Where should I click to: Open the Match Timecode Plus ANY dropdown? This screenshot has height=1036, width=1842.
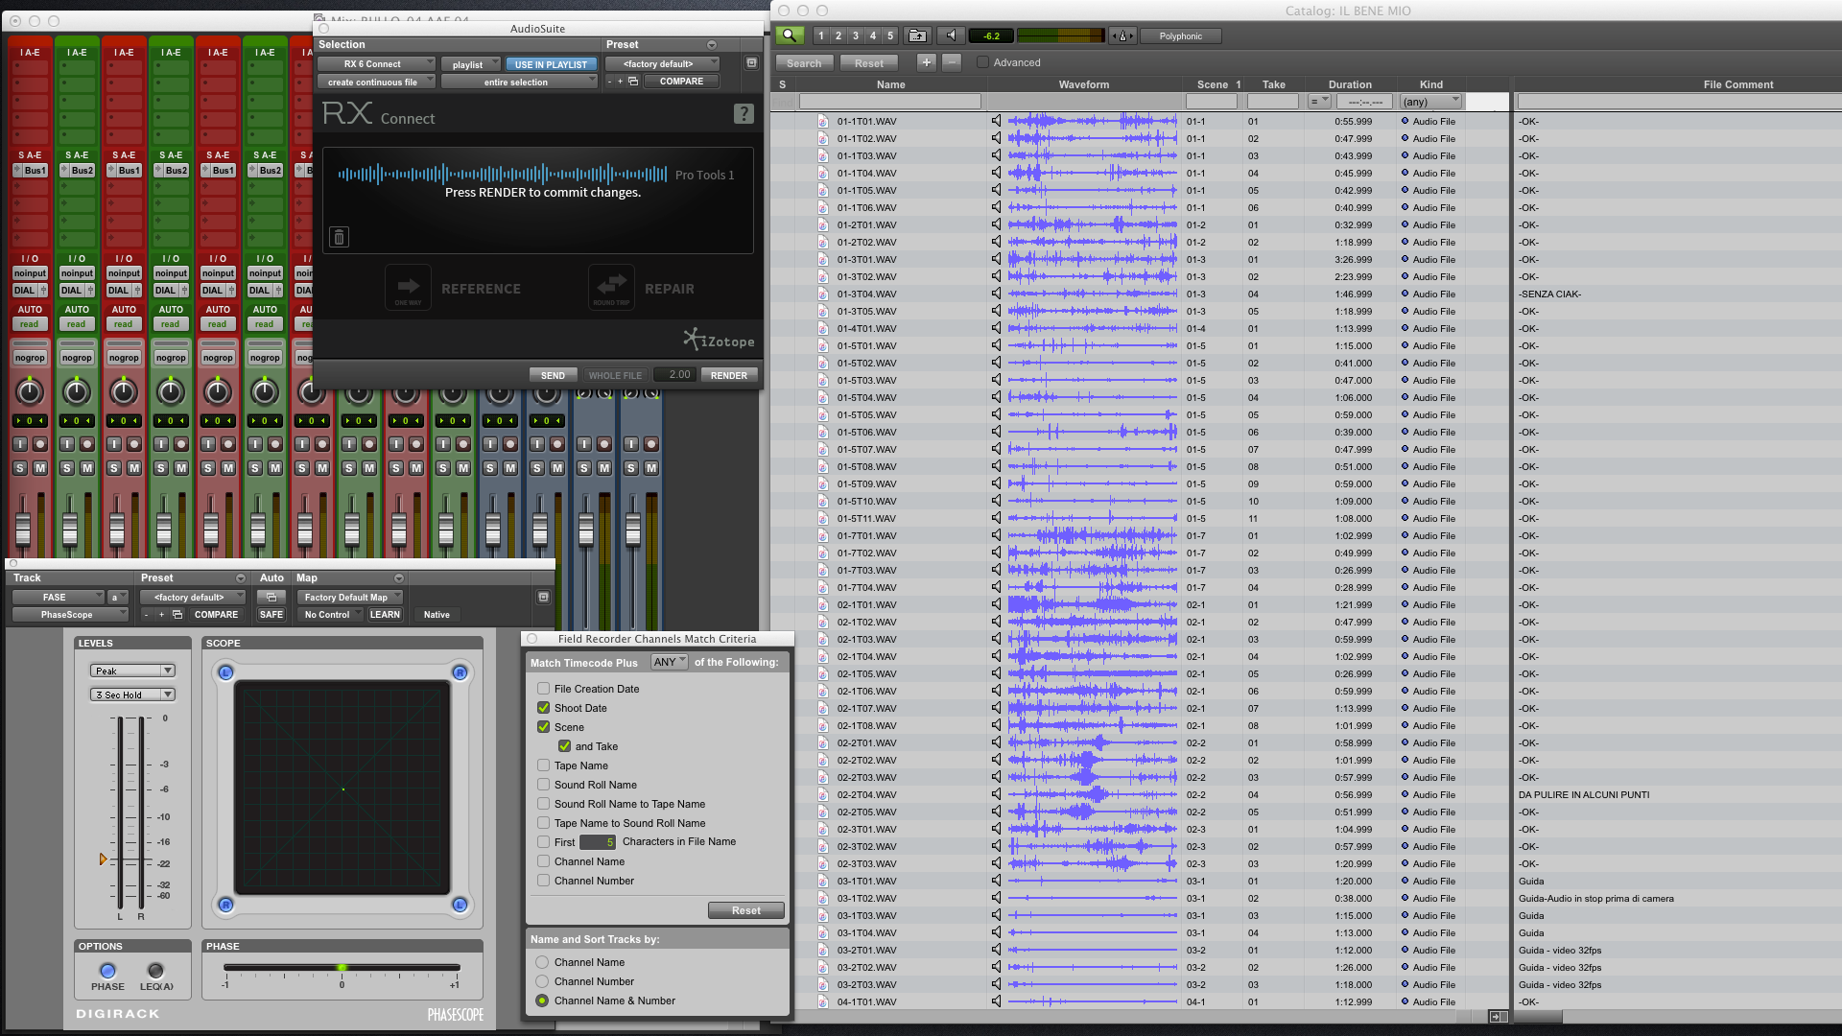670,662
